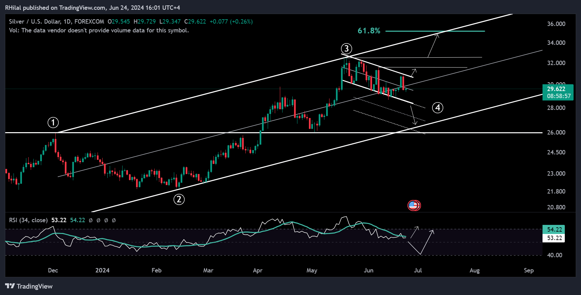Click the RSI first value 53.22 in legend
This screenshot has height=295, width=581.
click(x=59, y=220)
